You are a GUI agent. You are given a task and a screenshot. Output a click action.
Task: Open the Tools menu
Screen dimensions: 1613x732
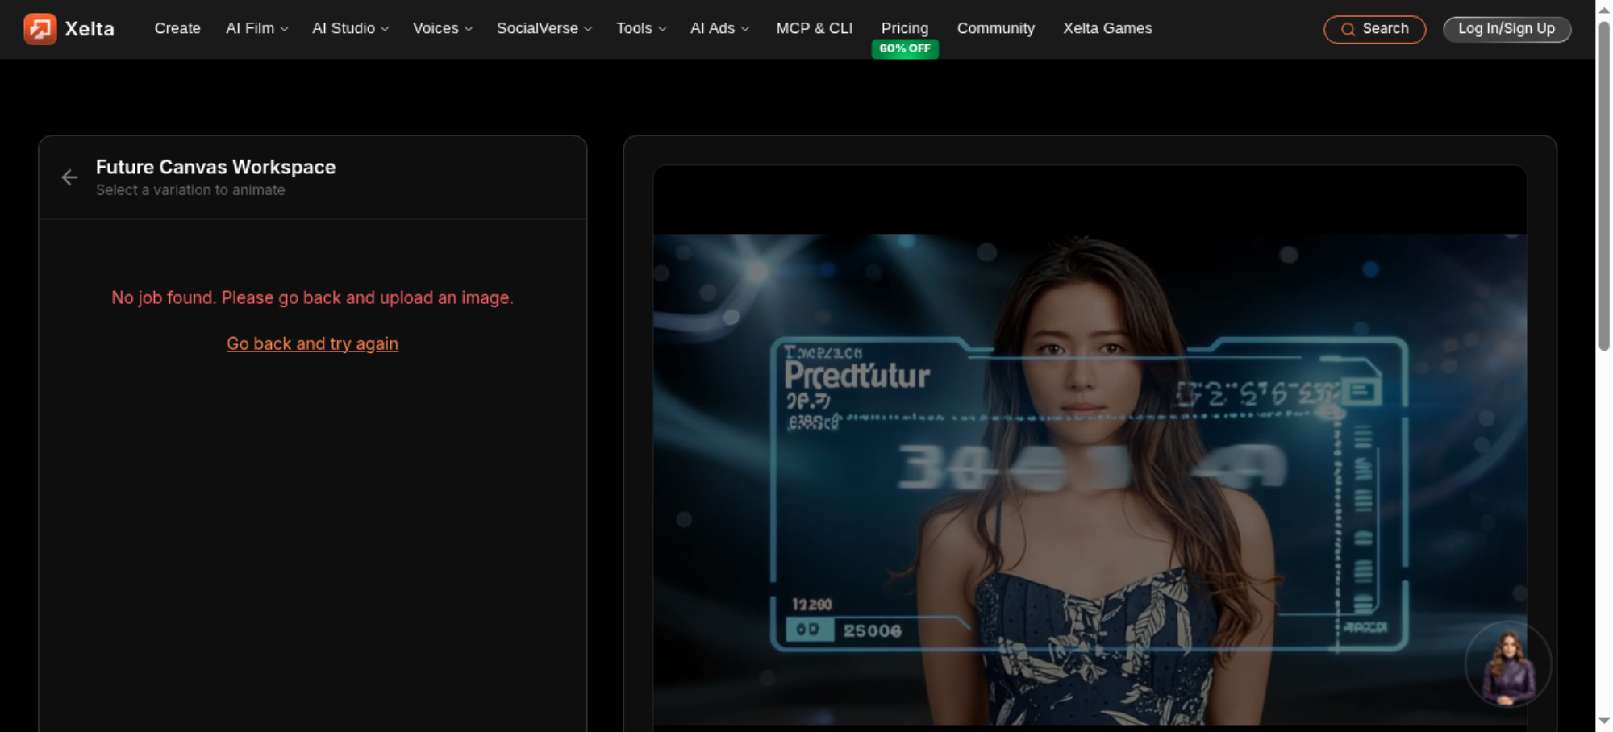click(634, 28)
